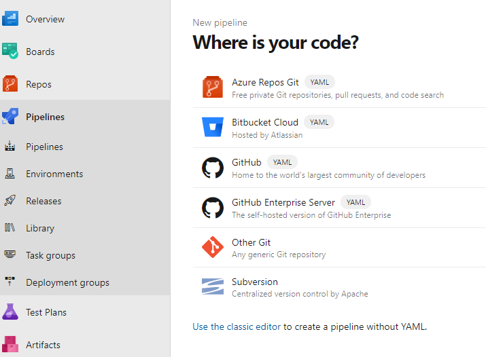
Task: Click the Test Plans flask icon
Action: tap(10, 312)
